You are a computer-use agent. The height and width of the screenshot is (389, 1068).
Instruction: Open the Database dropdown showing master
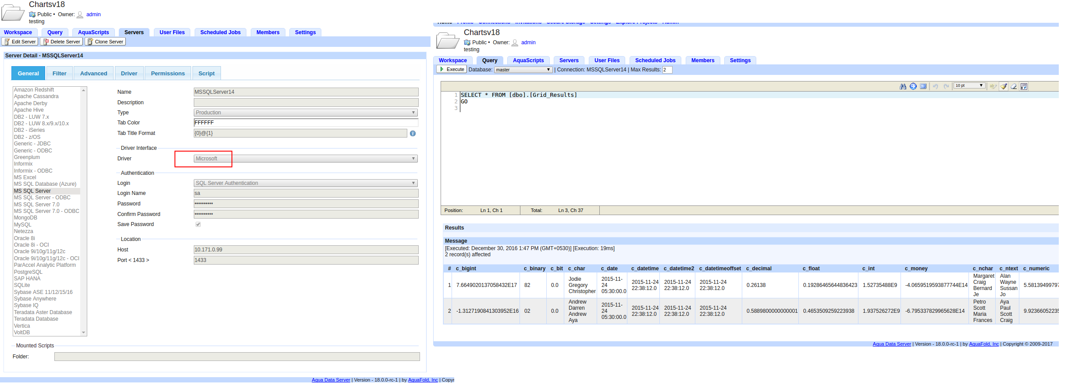pyautogui.click(x=523, y=70)
